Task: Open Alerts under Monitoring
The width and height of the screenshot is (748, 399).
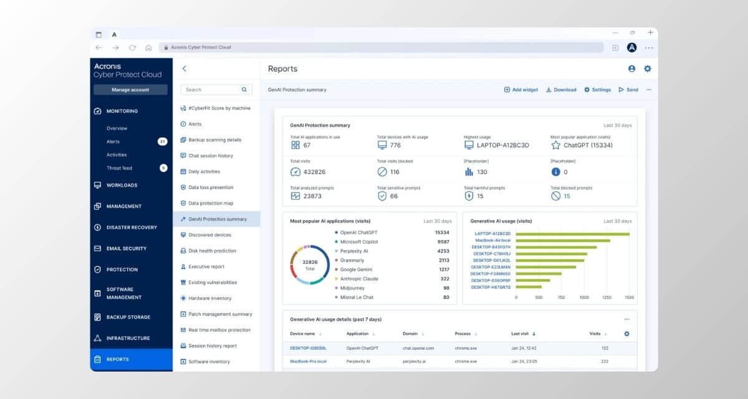Action: tap(113, 142)
